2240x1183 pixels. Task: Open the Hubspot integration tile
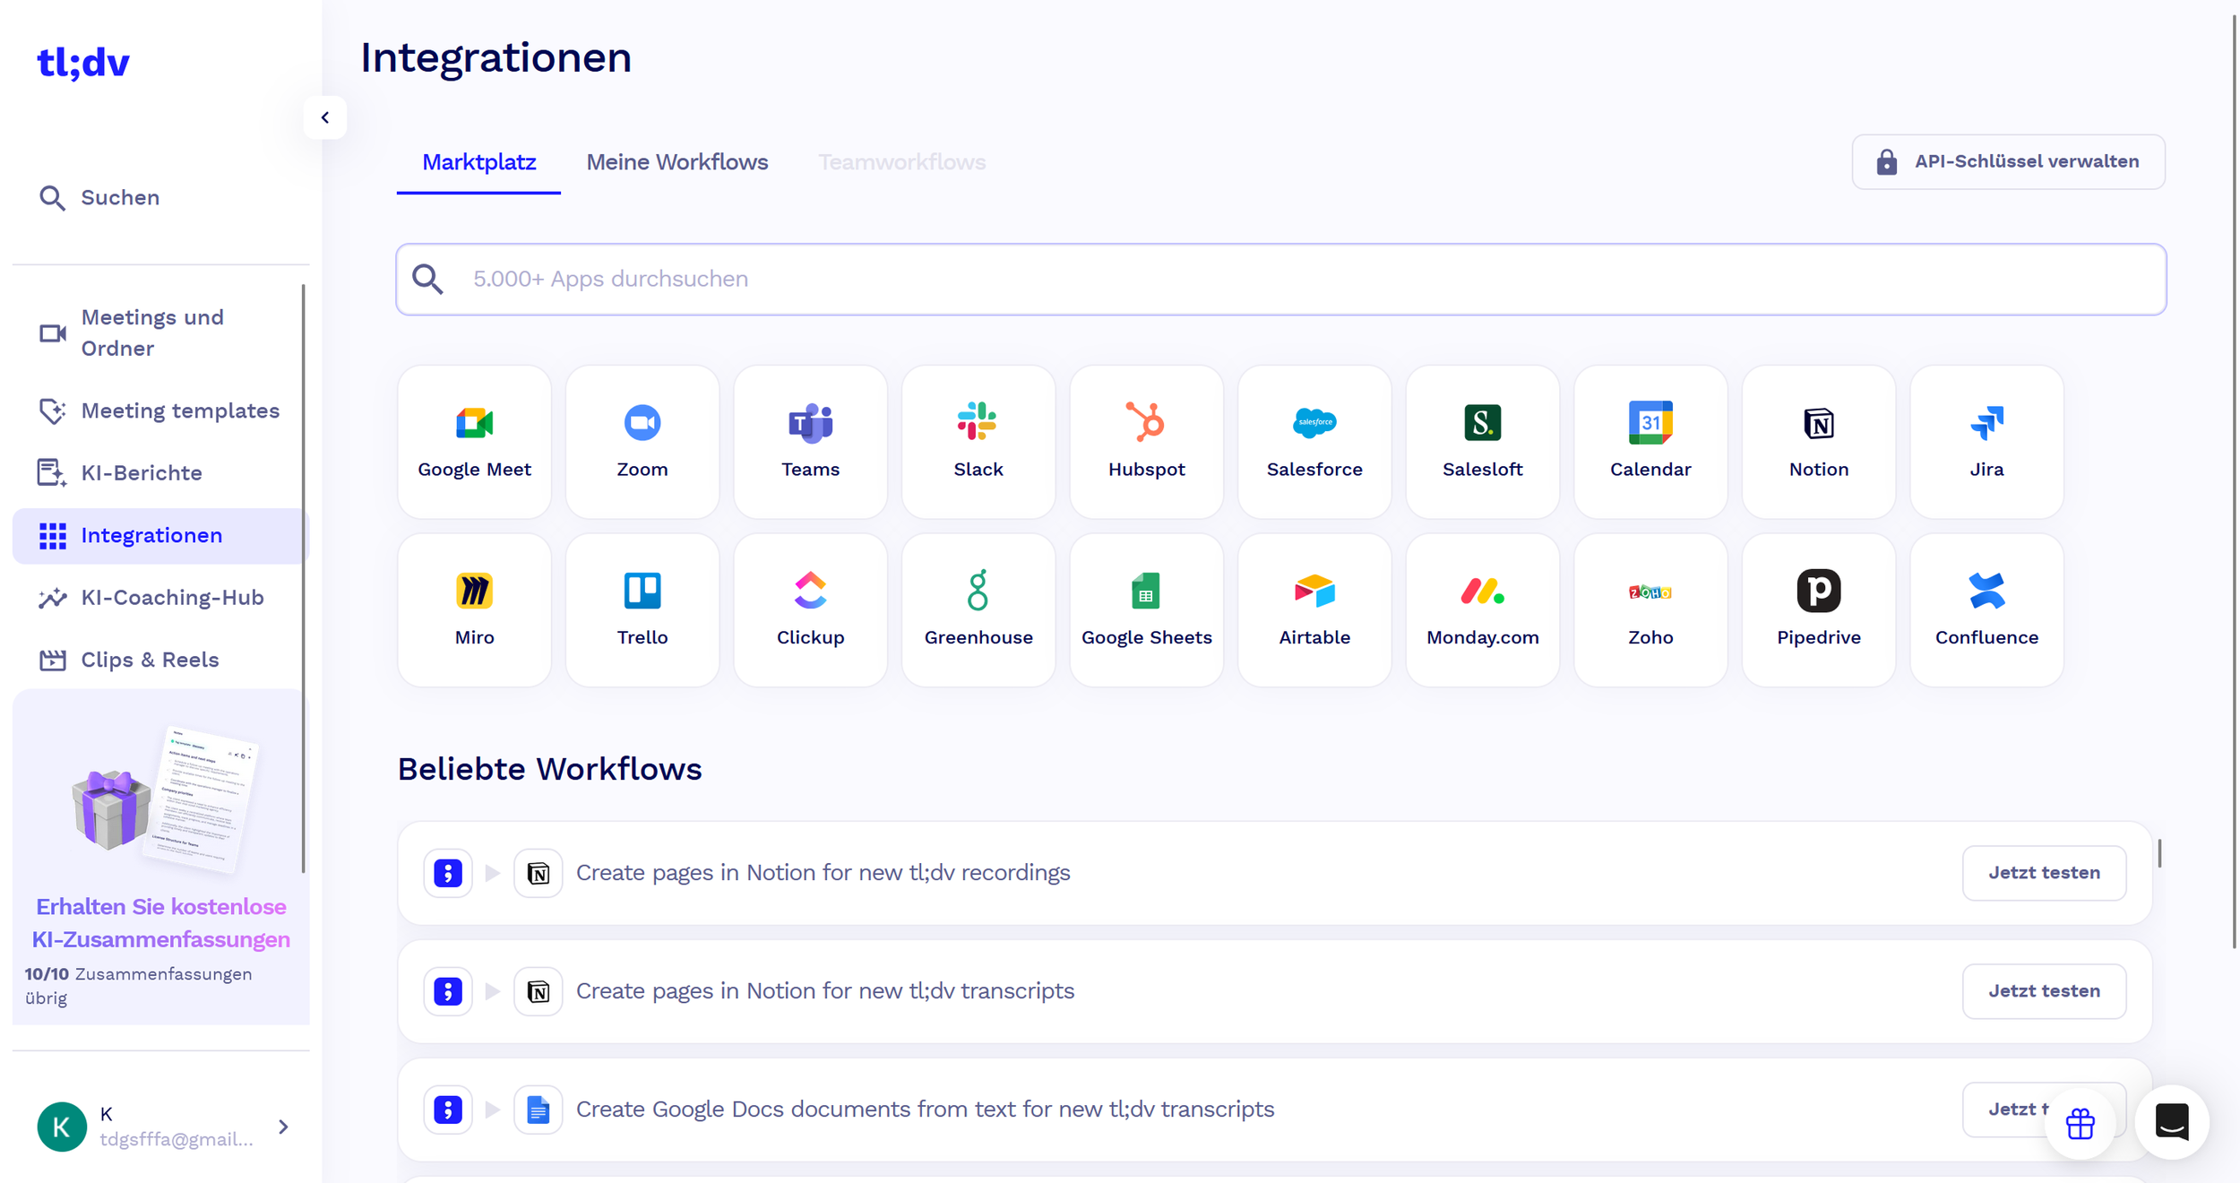1146,441
